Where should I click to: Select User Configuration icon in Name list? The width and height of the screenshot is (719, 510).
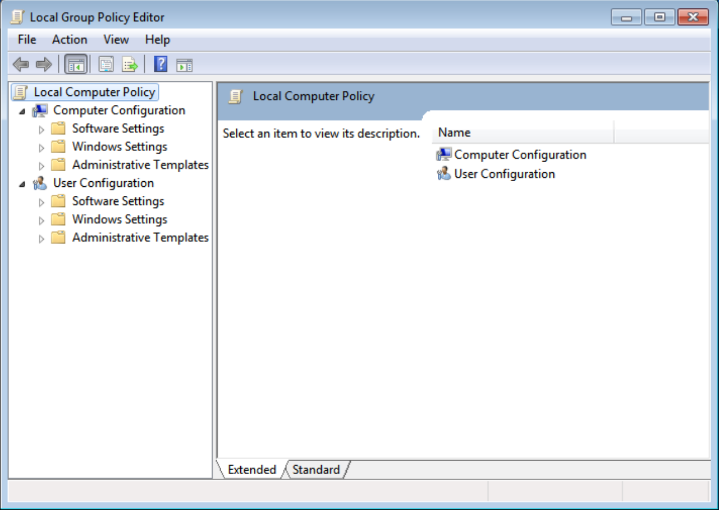(444, 173)
